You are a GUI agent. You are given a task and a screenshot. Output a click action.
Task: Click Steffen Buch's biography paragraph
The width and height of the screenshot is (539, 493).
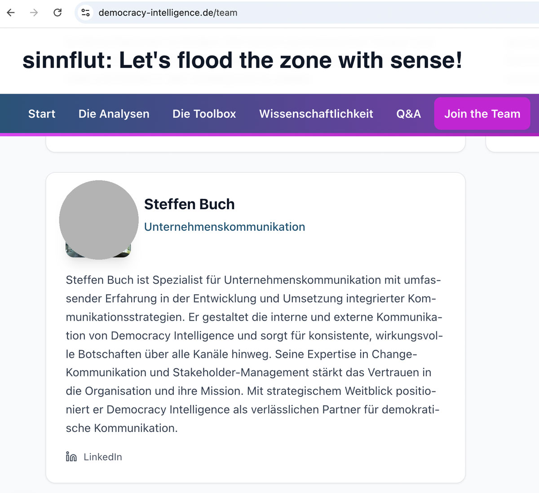tap(254, 354)
